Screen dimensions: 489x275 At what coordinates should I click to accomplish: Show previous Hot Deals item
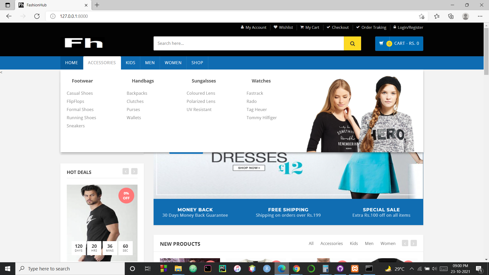[x=126, y=171]
